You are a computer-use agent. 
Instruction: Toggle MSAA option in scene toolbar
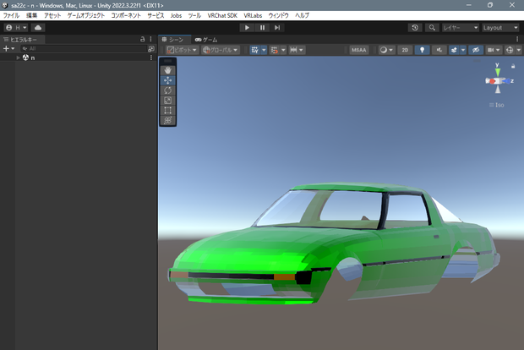[x=359, y=50]
